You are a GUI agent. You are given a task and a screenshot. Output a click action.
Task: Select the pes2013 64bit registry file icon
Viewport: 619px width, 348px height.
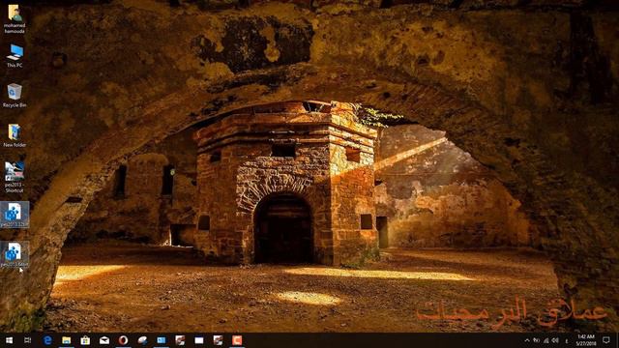(x=15, y=254)
